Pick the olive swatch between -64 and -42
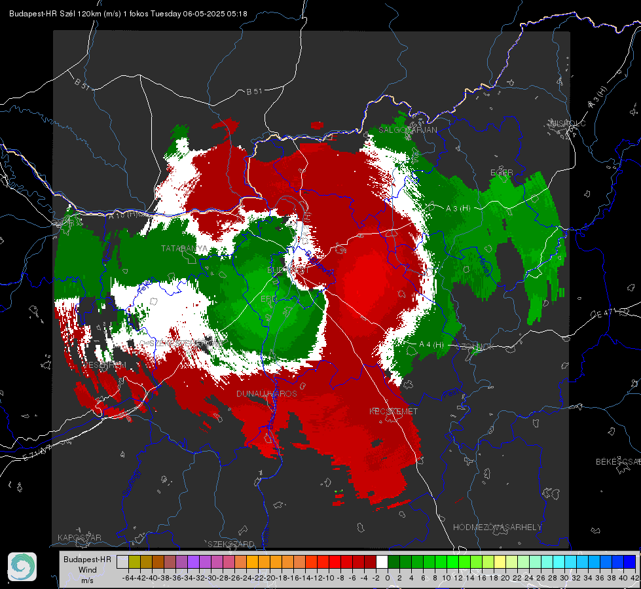641x589 pixels. tap(134, 562)
